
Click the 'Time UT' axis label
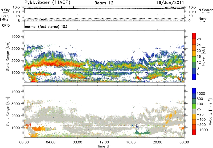(x=104, y=146)
